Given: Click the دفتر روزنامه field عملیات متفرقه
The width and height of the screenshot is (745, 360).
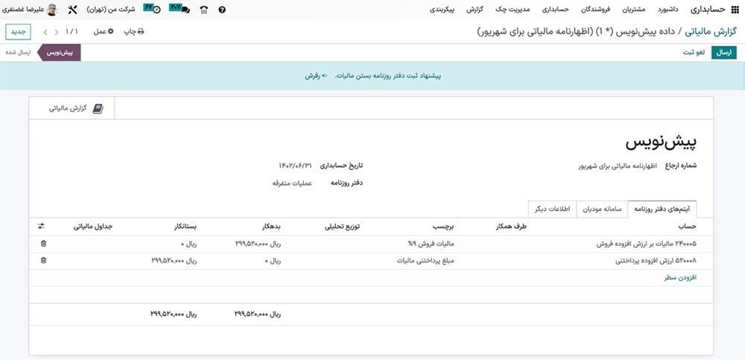Looking at the screenshot, I should (x=292, y=183).
